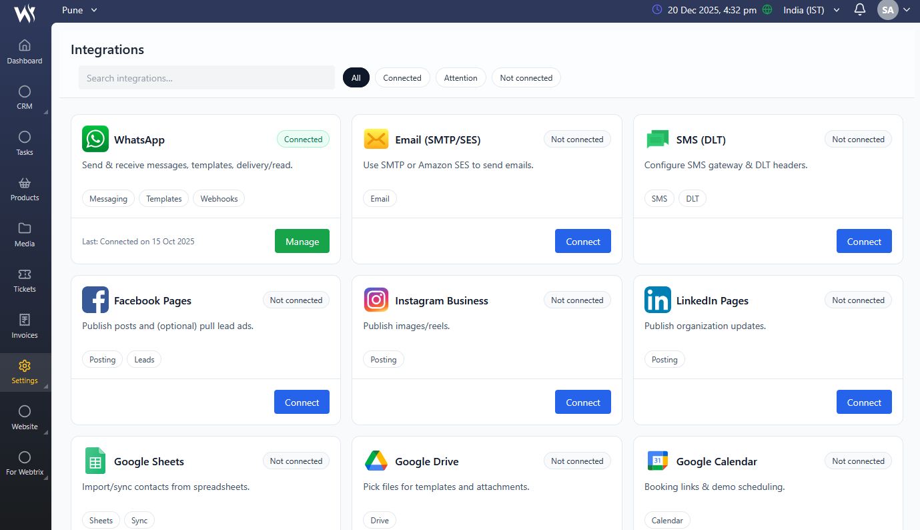Click the LinkedIn Pages logo icon
The height and width of the screenshot is (530, 920).
(x=657, y=300)
